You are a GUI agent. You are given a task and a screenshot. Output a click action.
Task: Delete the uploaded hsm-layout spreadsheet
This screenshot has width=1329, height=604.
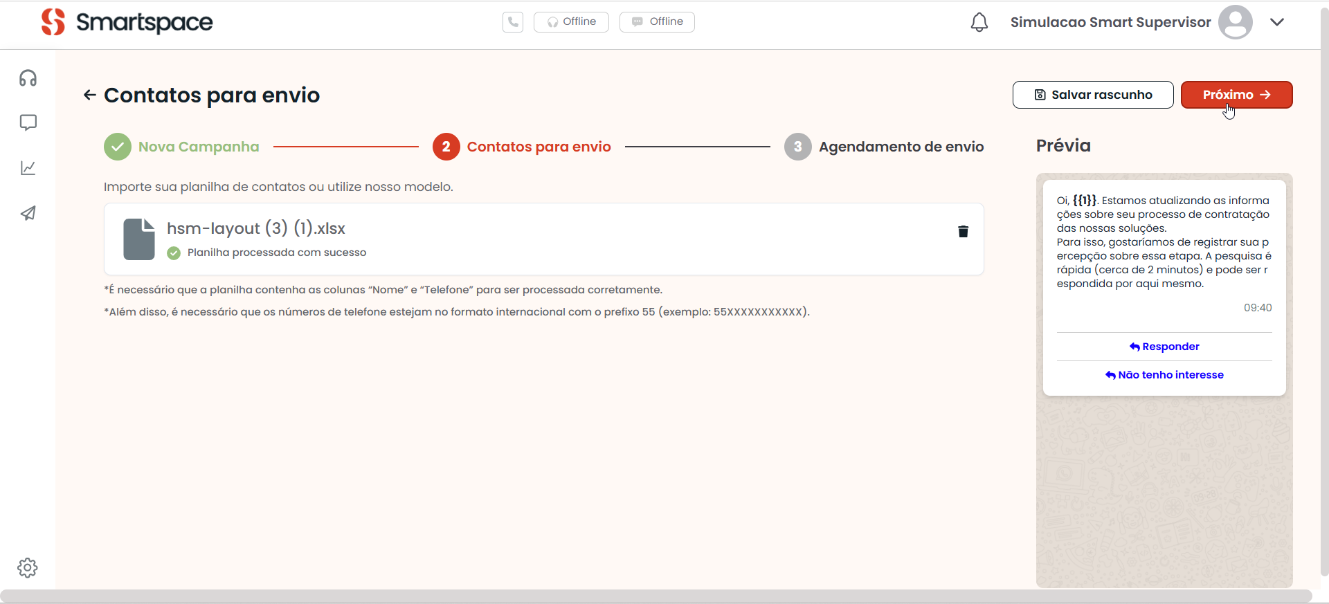point(963,231)
